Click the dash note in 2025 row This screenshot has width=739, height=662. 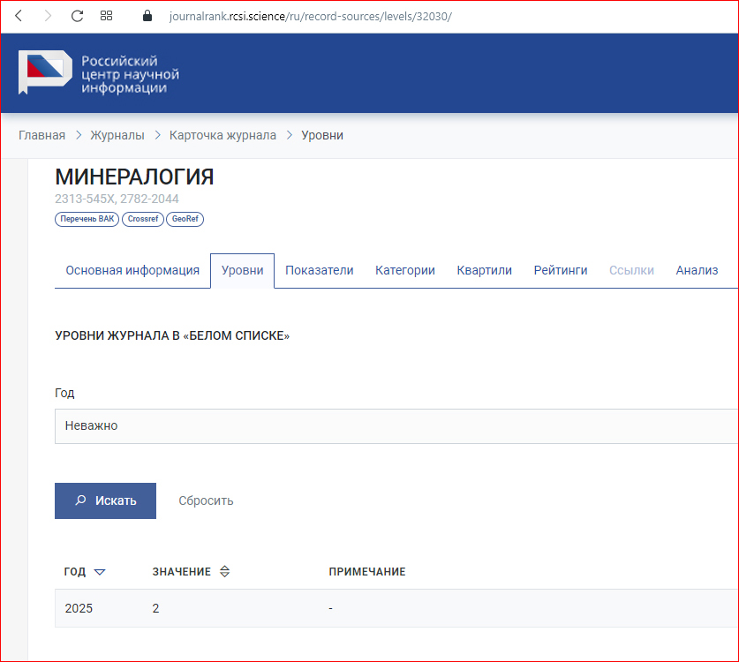330,608
